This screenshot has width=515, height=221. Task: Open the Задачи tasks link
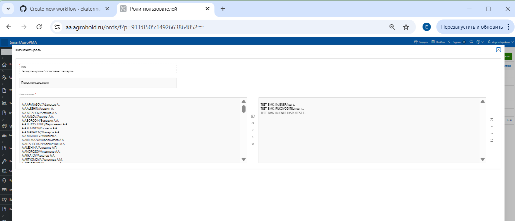click(456, 42)
